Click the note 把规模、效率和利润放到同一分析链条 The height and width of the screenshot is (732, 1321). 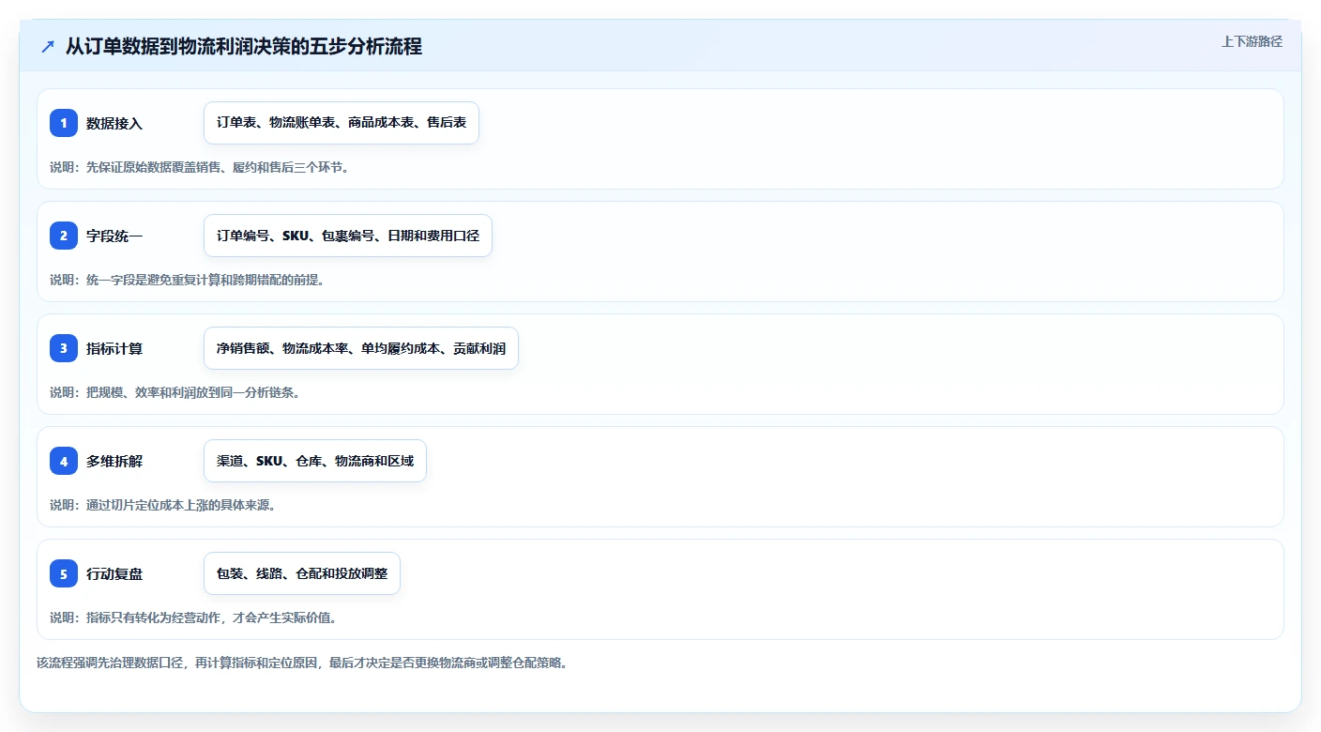[x=175, y=392]
